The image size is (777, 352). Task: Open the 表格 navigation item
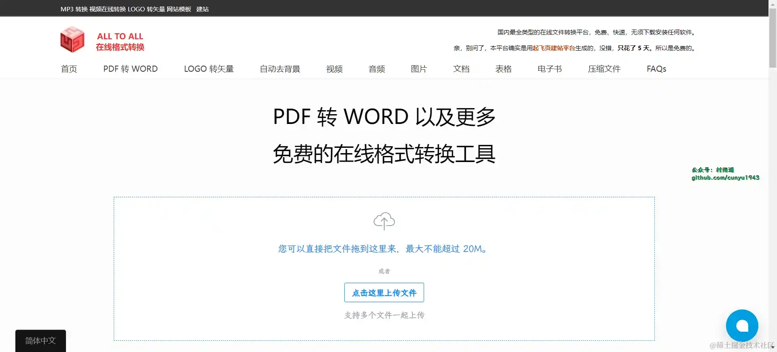point(503,69)
